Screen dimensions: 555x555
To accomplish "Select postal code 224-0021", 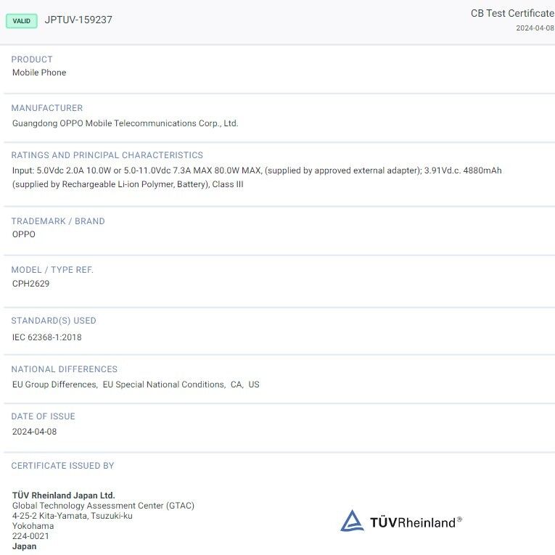I will click(30, 536).
